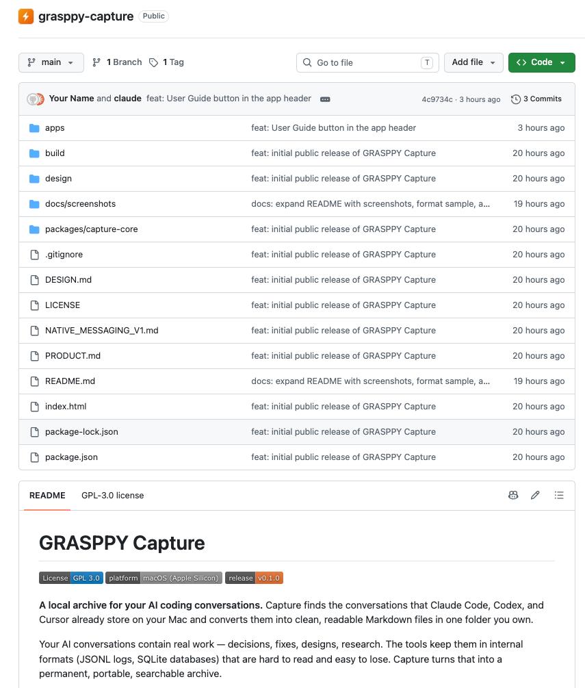The height and width of the screenshot is (688, 585).
Task: Click the pencil edit README icon
Action: [x=535, y=496]
